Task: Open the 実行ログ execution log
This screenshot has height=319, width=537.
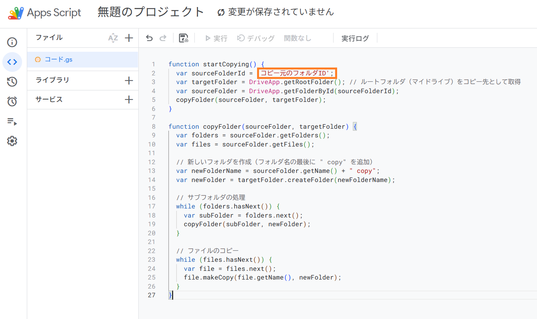Action: tap(355, 38)
